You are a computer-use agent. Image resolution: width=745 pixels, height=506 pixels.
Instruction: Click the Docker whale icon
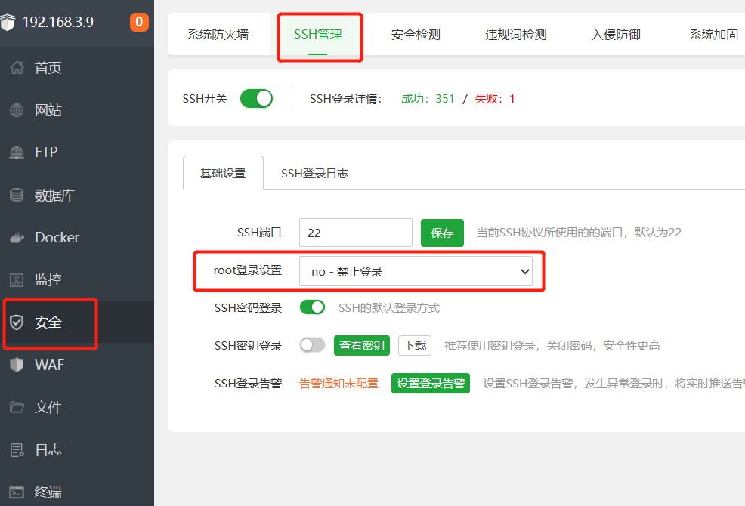[17, 237]
